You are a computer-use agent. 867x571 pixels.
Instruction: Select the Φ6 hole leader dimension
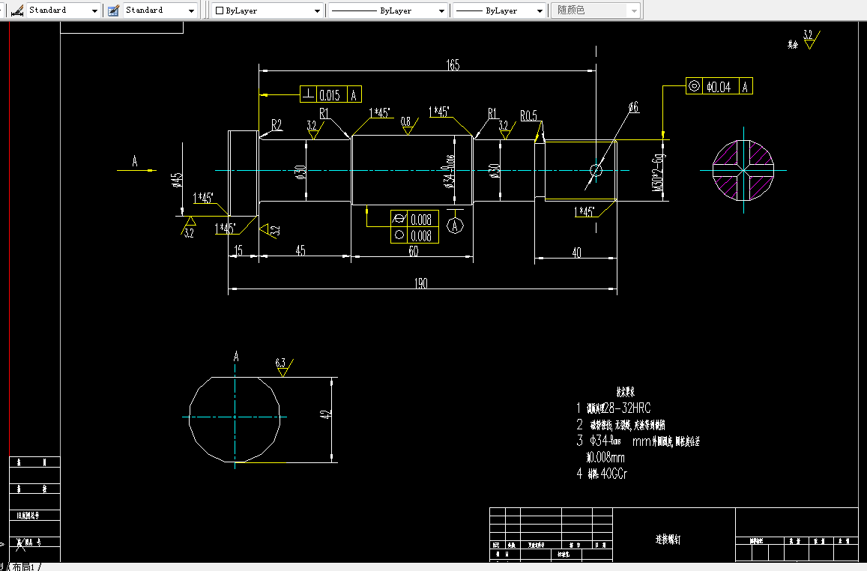click(x=632, y=107)
